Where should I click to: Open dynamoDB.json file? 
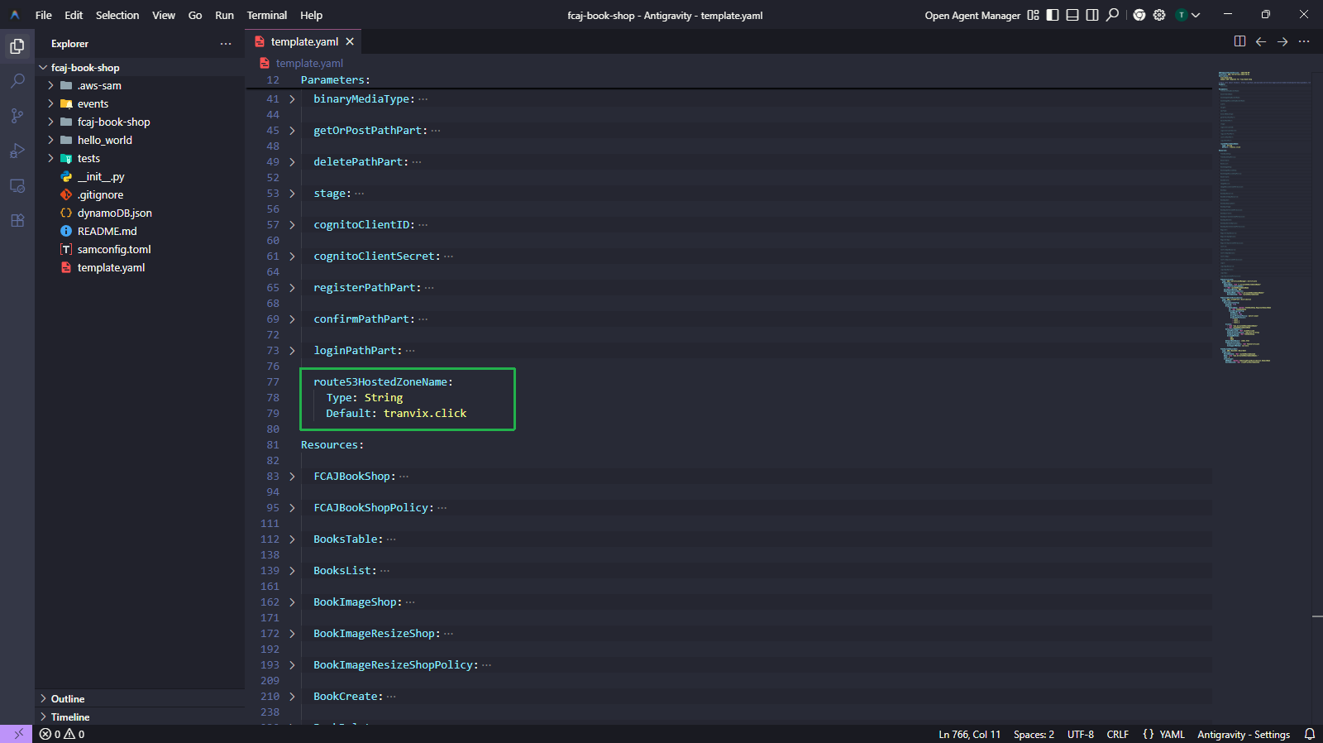[140, 213]
